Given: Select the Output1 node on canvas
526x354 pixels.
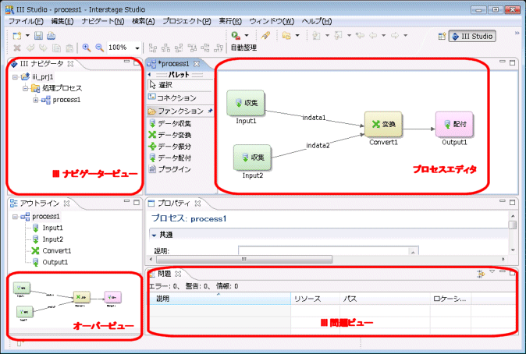Looking at the screenshot, I should [x=454, y=125].
